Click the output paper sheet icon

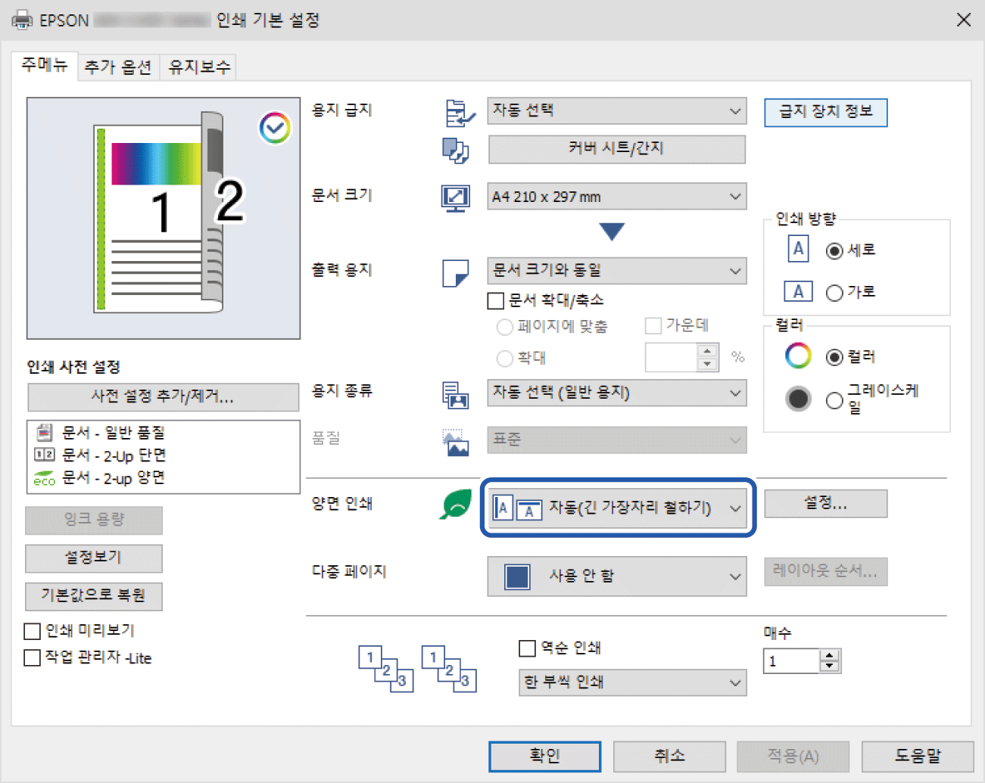pyautogui.click(x=455, y=272)
